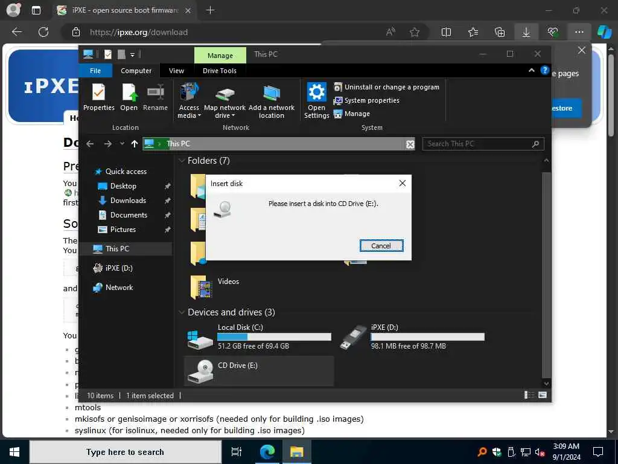Viewport: 618px width, 464px height.
Task: Select the Videos folder
Action: tap(215, 287)
